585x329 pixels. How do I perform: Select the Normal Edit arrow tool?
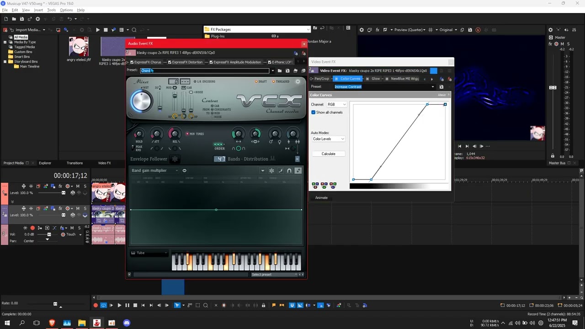pyautogui.click(x=177, y=305)
